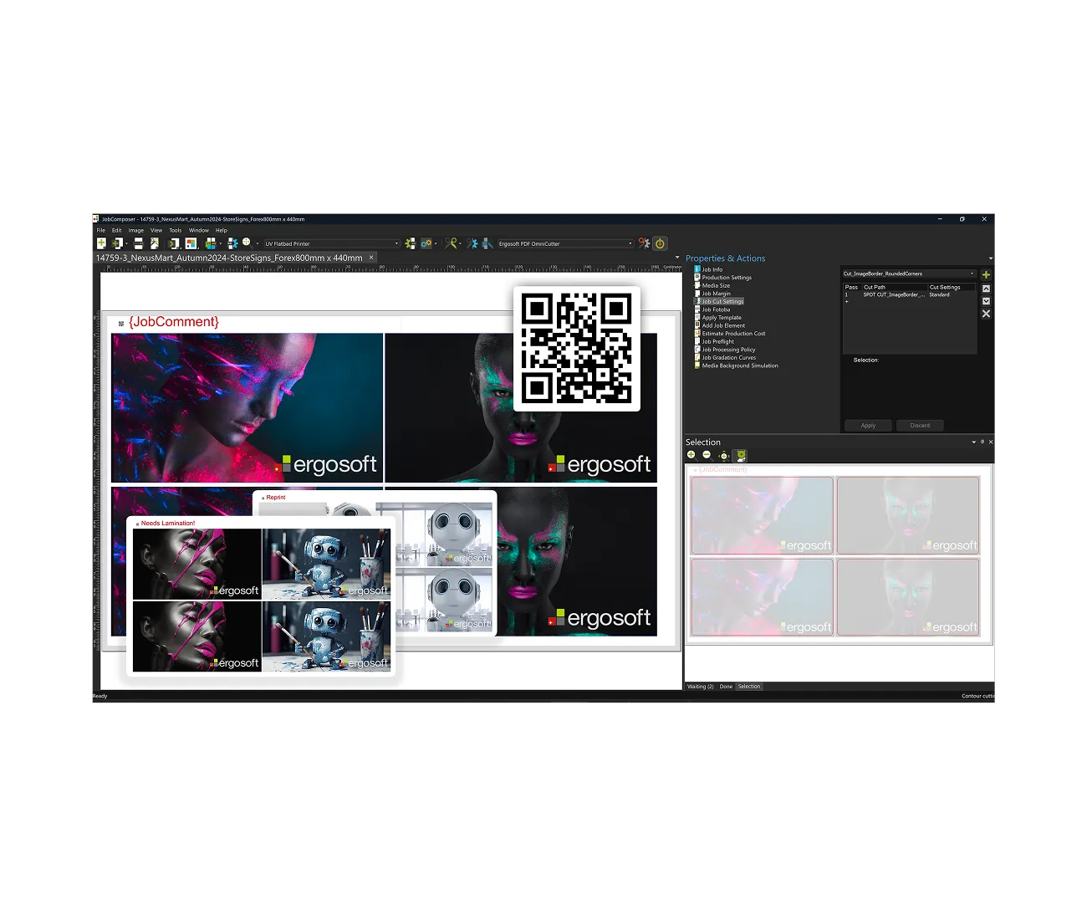Open the Window menu

pos(199,230)
